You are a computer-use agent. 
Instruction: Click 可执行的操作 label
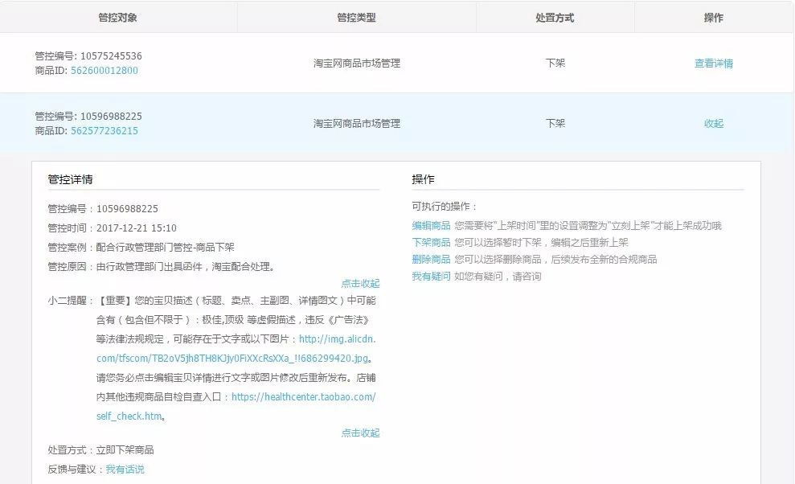point(445,207)
